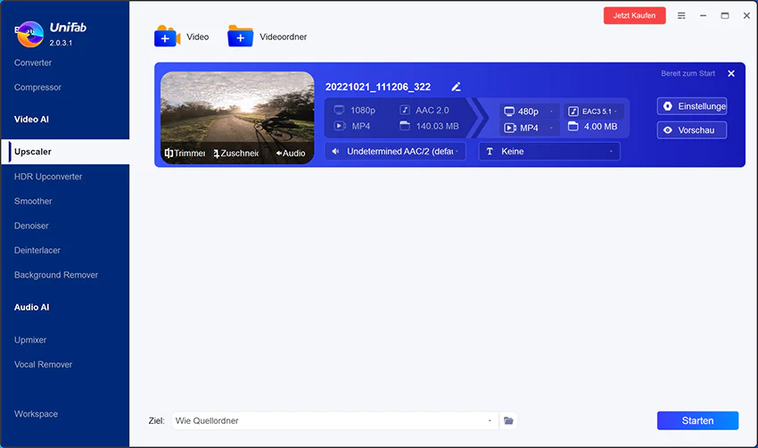Select Converter in sidebar
The width and height of the screenshot is (758, 448).
coord(33,62)
